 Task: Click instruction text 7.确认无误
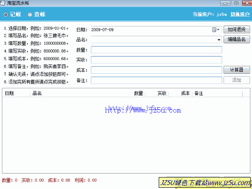36,74
